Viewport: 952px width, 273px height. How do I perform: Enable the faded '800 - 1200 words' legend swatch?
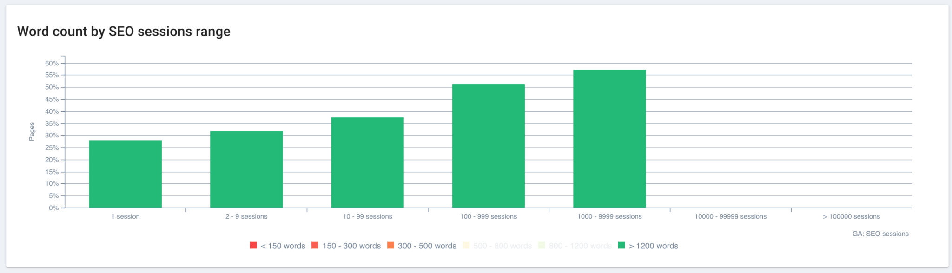pos(542,245)
